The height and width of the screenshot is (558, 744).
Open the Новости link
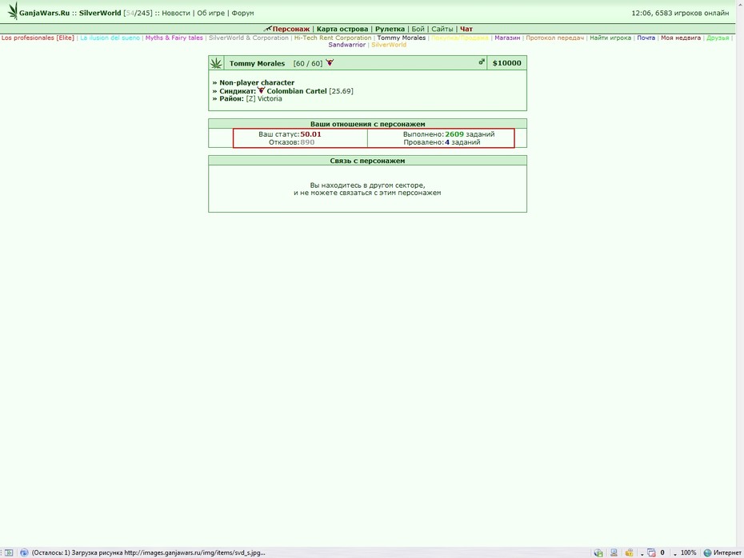tap(176, 14)
